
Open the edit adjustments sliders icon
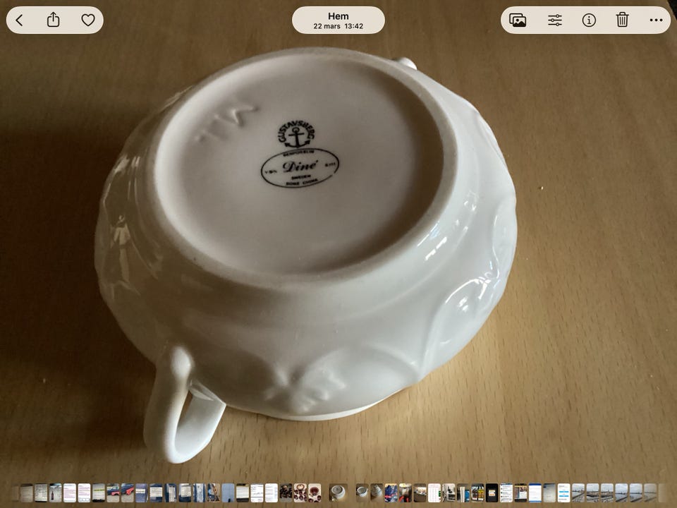(x=555, y=20)
